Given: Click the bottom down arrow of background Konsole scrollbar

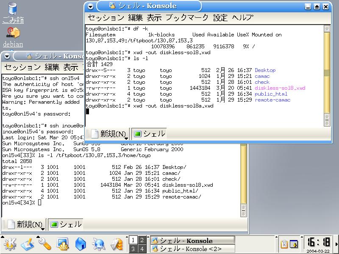Looking at the screenshot, I should click(x=244, y=214).
